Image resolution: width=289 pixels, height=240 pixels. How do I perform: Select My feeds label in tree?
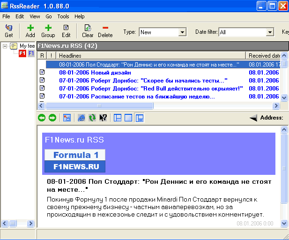[x=27, y=46]
